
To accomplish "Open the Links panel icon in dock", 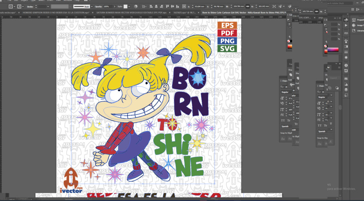I will (x=346, y=33).
